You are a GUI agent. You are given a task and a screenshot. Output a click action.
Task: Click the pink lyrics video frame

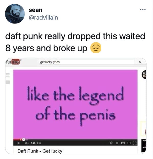(75, 105)
